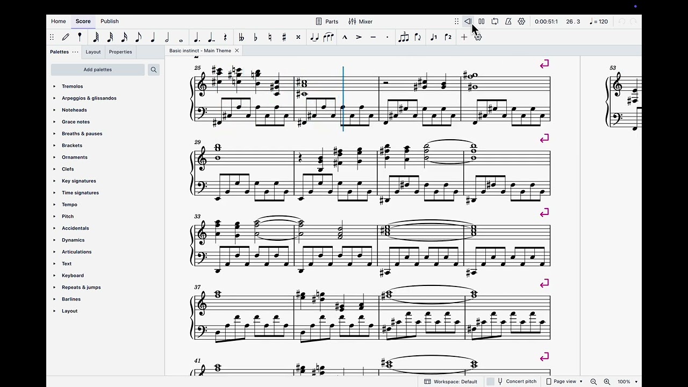Click the Workspace: Default button
Image resolution: width=688 pixels, height=387 pixels.
[450, 382]
